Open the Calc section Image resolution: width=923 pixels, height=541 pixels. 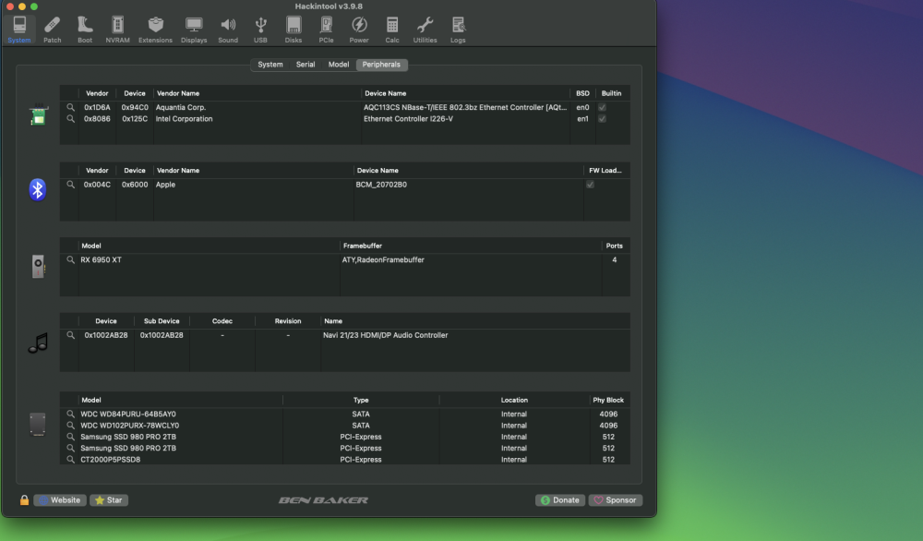(x=392, y=30)
